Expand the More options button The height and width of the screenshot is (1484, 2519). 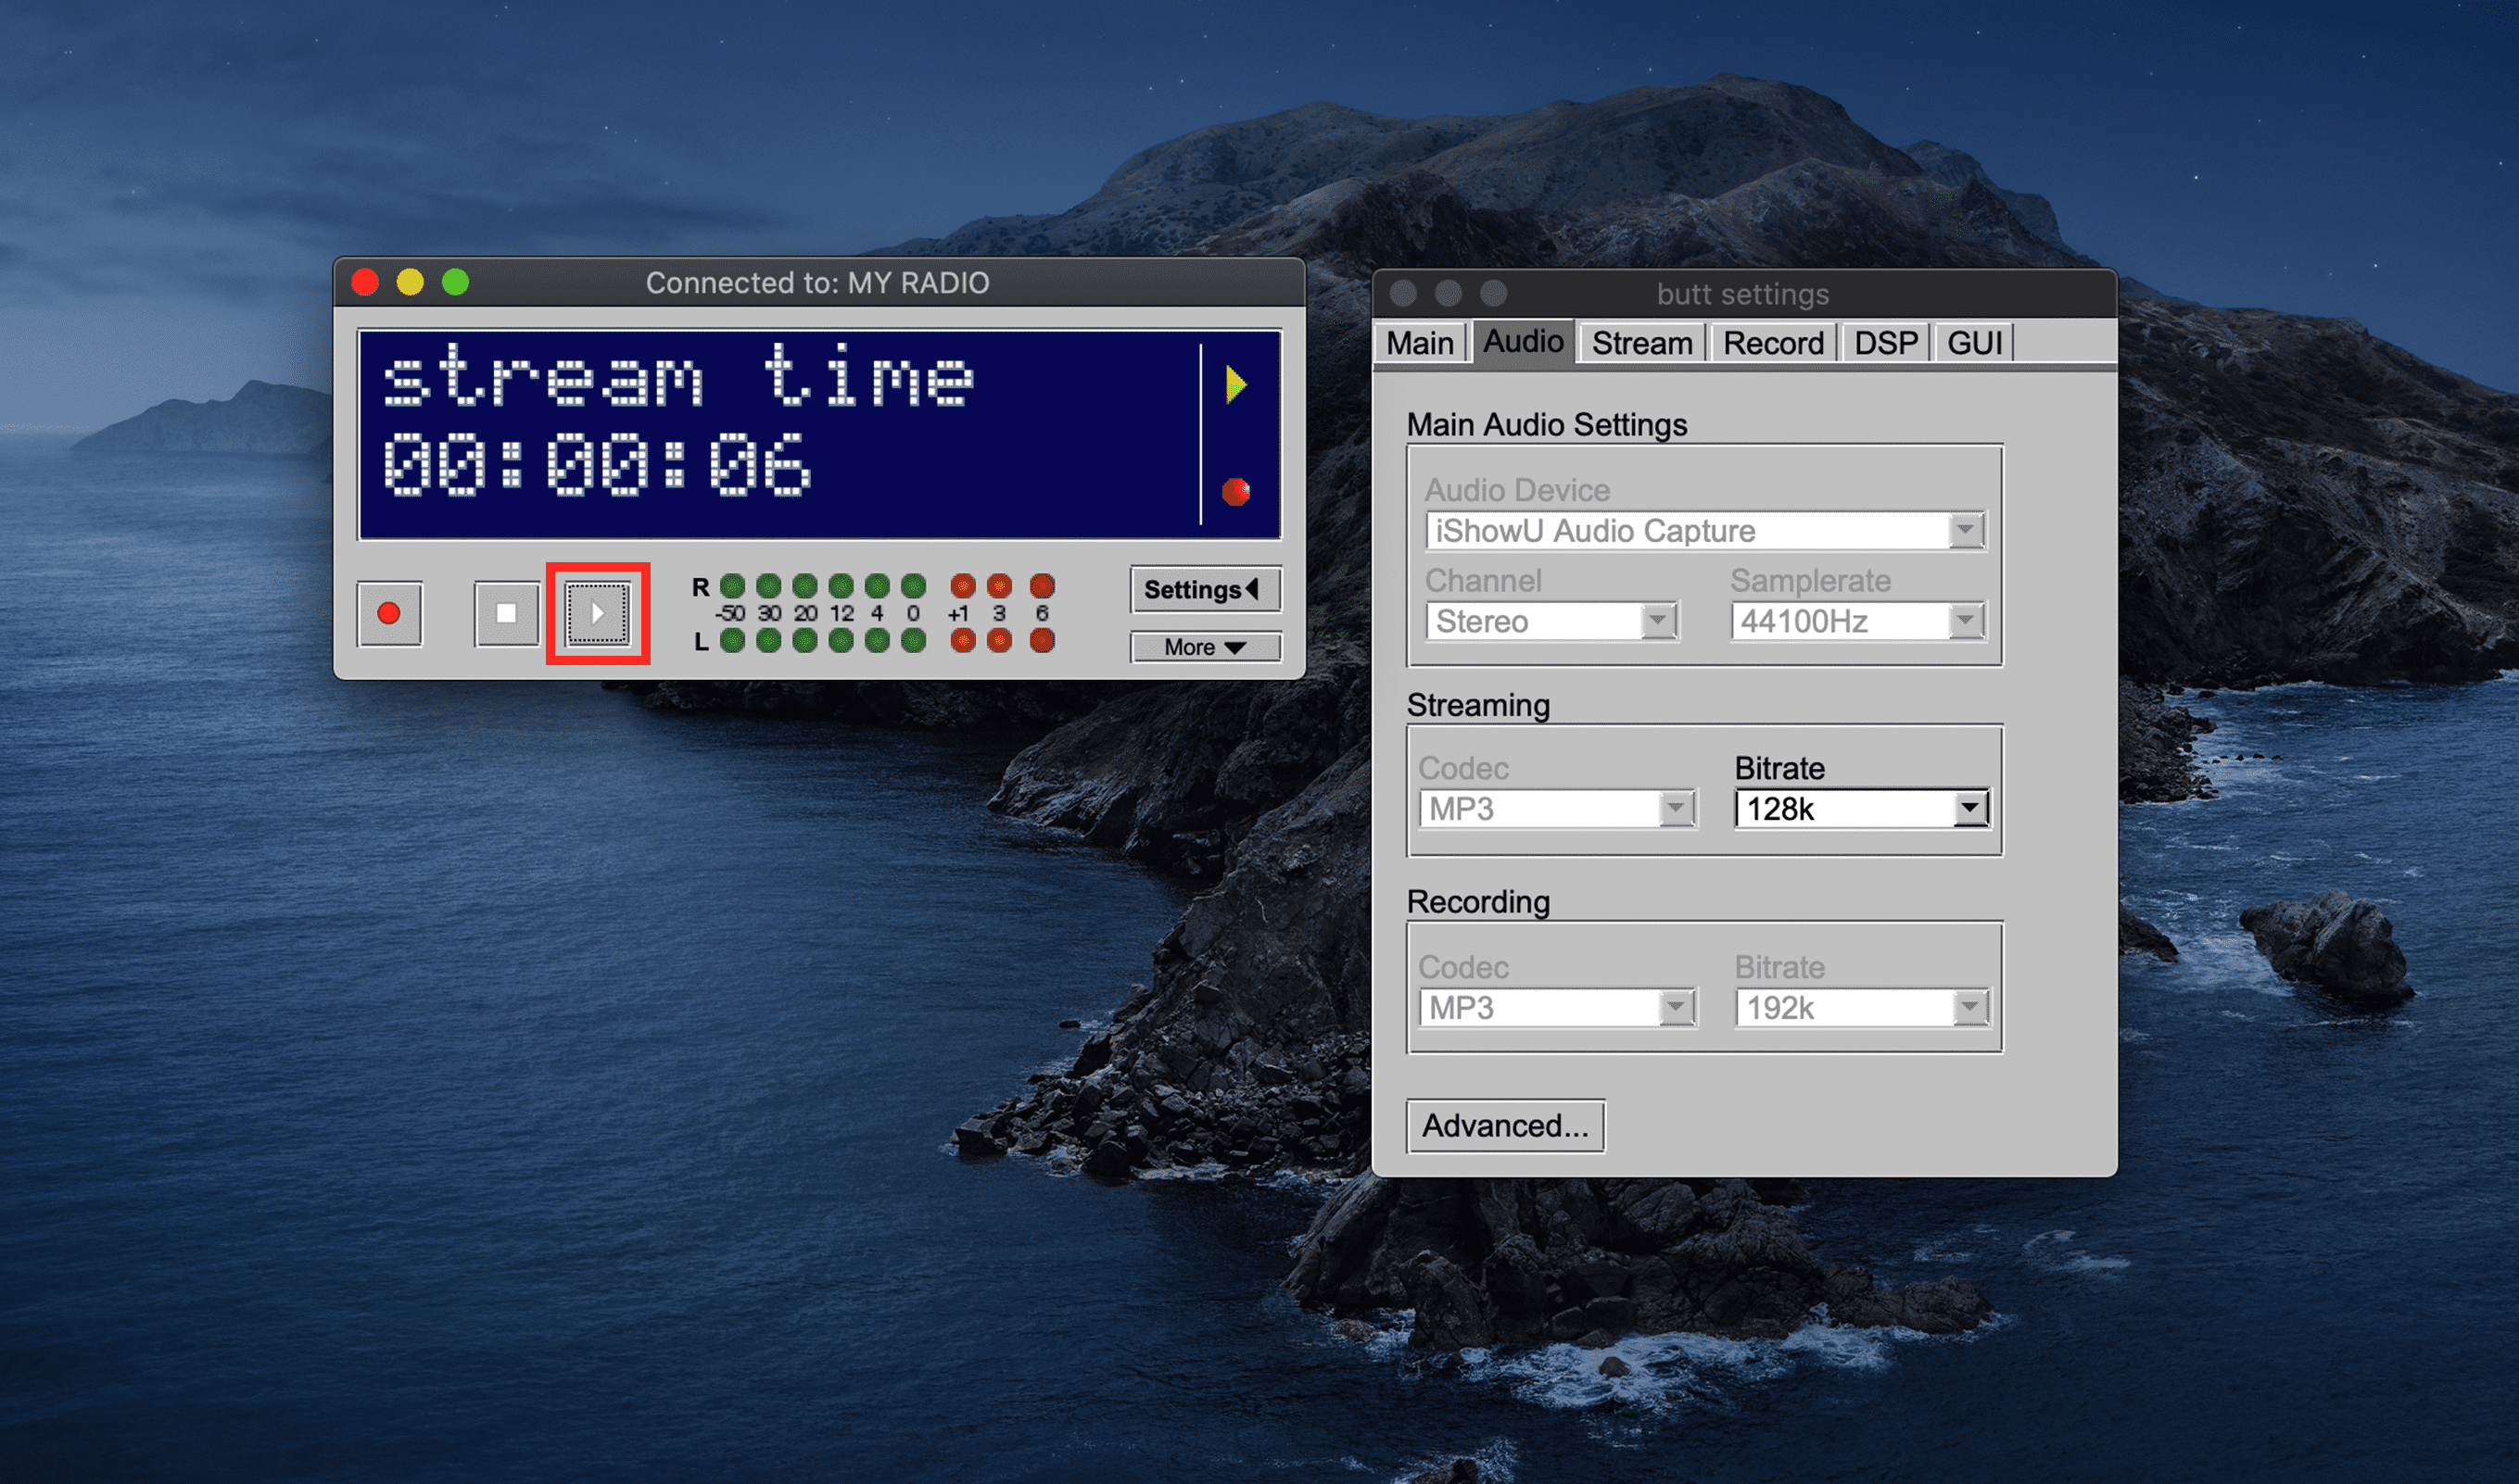click(1205, 647)
